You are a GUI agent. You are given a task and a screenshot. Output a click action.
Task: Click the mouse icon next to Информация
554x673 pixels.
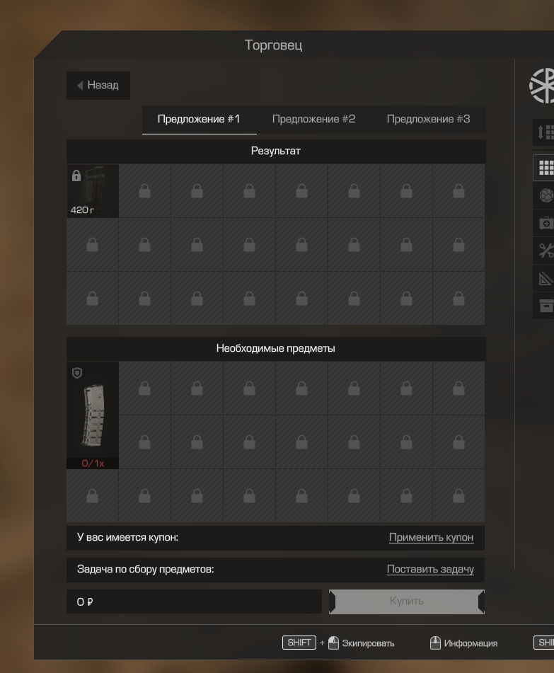click(435, 643)
